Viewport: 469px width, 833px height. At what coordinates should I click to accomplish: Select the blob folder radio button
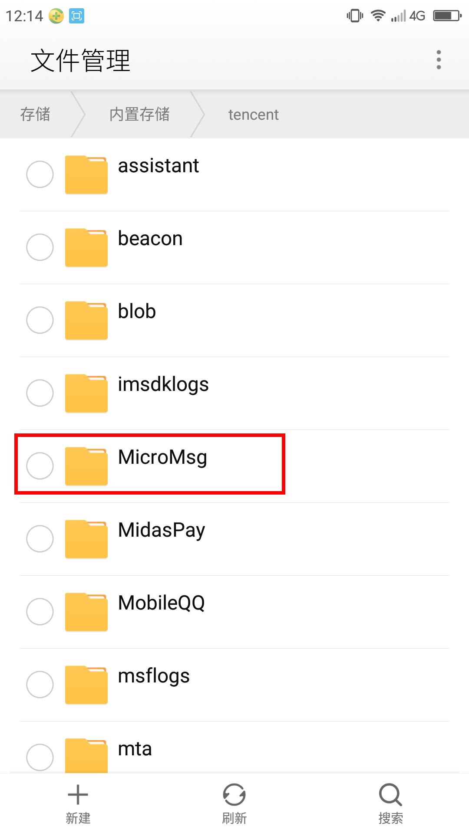(x=40, y=320)
